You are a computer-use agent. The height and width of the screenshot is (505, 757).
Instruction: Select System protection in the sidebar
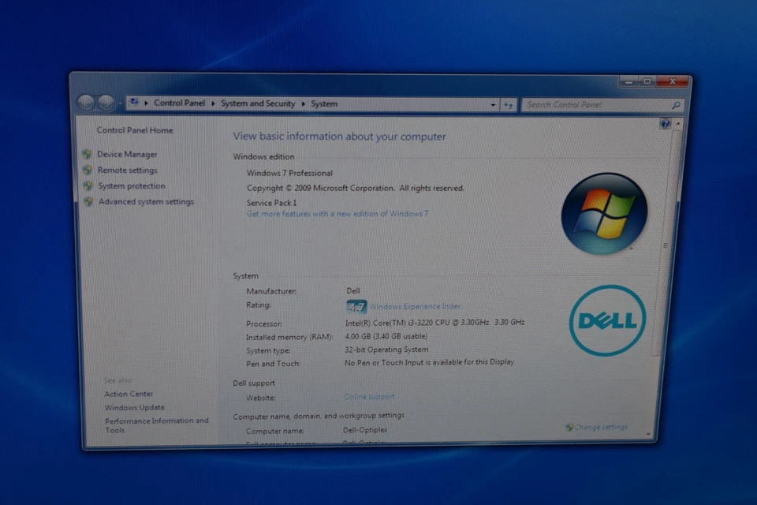pos(131,185)
